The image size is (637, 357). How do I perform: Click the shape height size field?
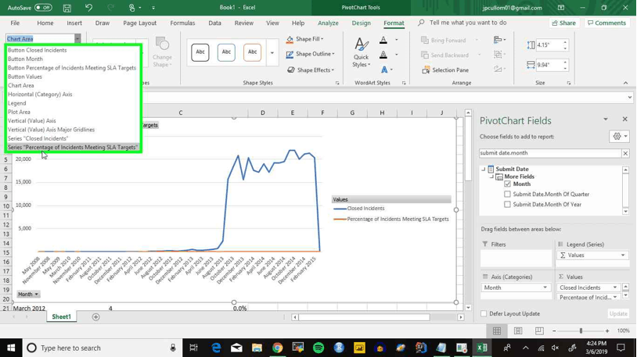549,45
